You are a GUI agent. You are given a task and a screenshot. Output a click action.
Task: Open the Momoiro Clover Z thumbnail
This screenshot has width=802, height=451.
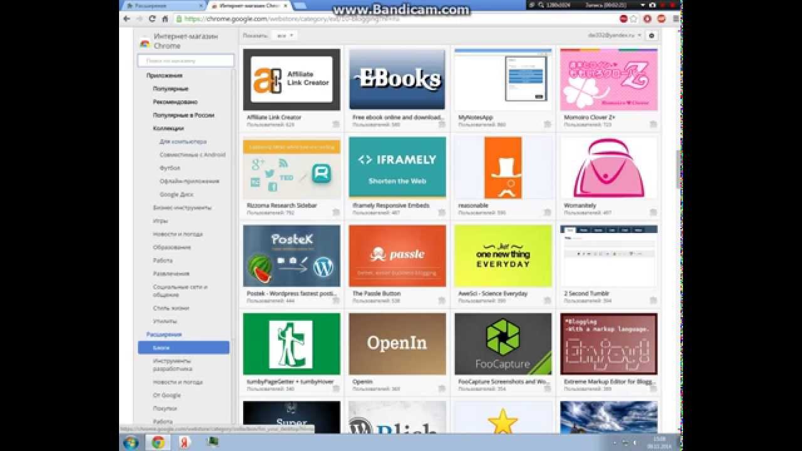[x=608, y=80]
